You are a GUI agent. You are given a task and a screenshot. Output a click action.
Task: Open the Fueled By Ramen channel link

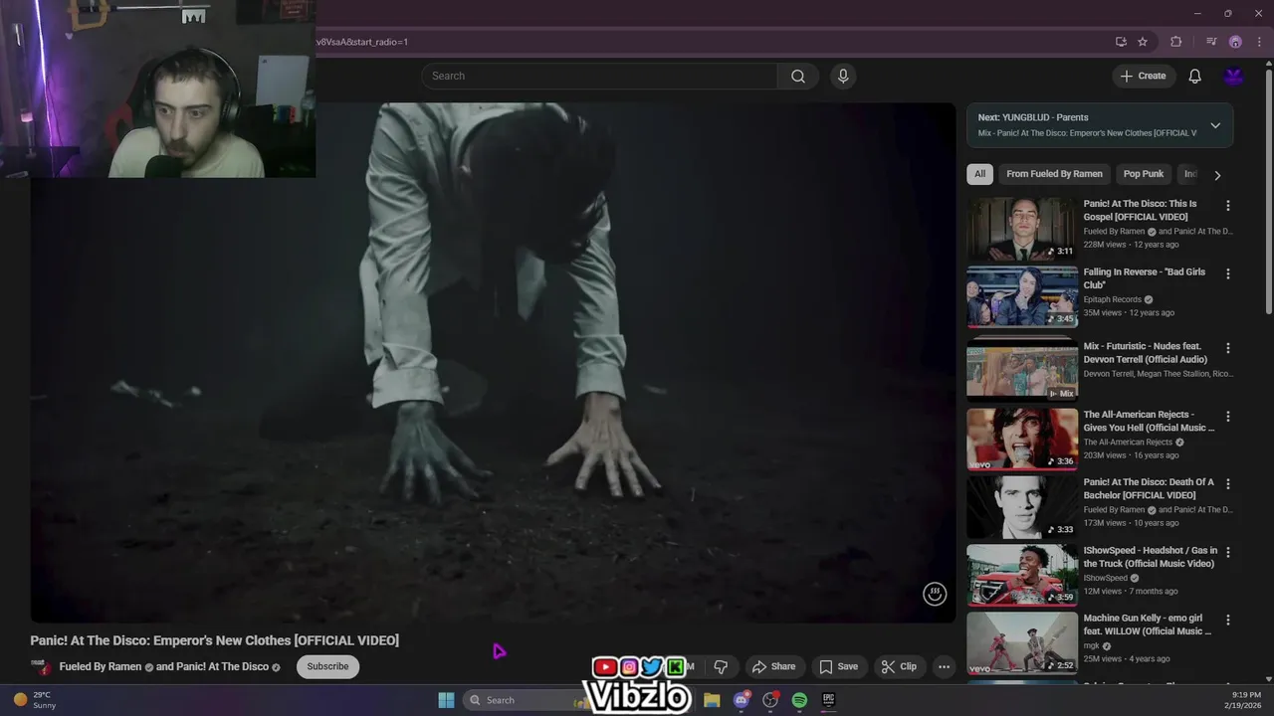click(101, 666)
